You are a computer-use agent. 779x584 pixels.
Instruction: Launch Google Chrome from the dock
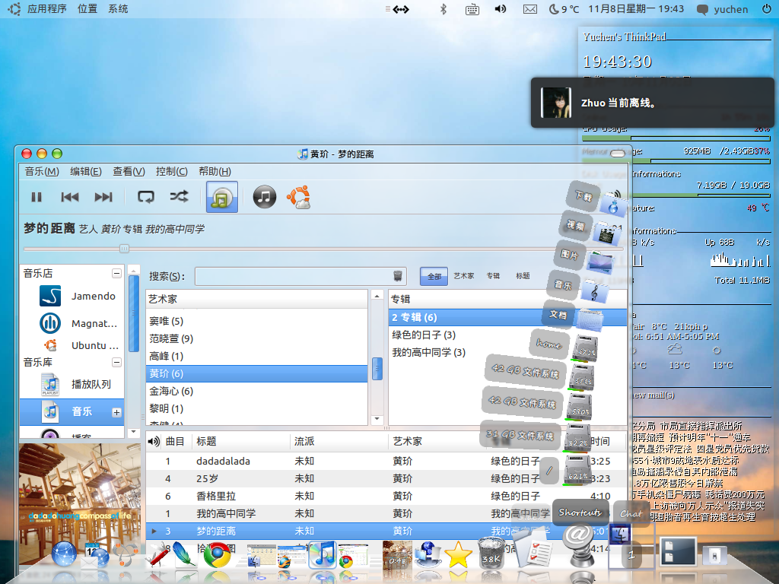[217, 555]
